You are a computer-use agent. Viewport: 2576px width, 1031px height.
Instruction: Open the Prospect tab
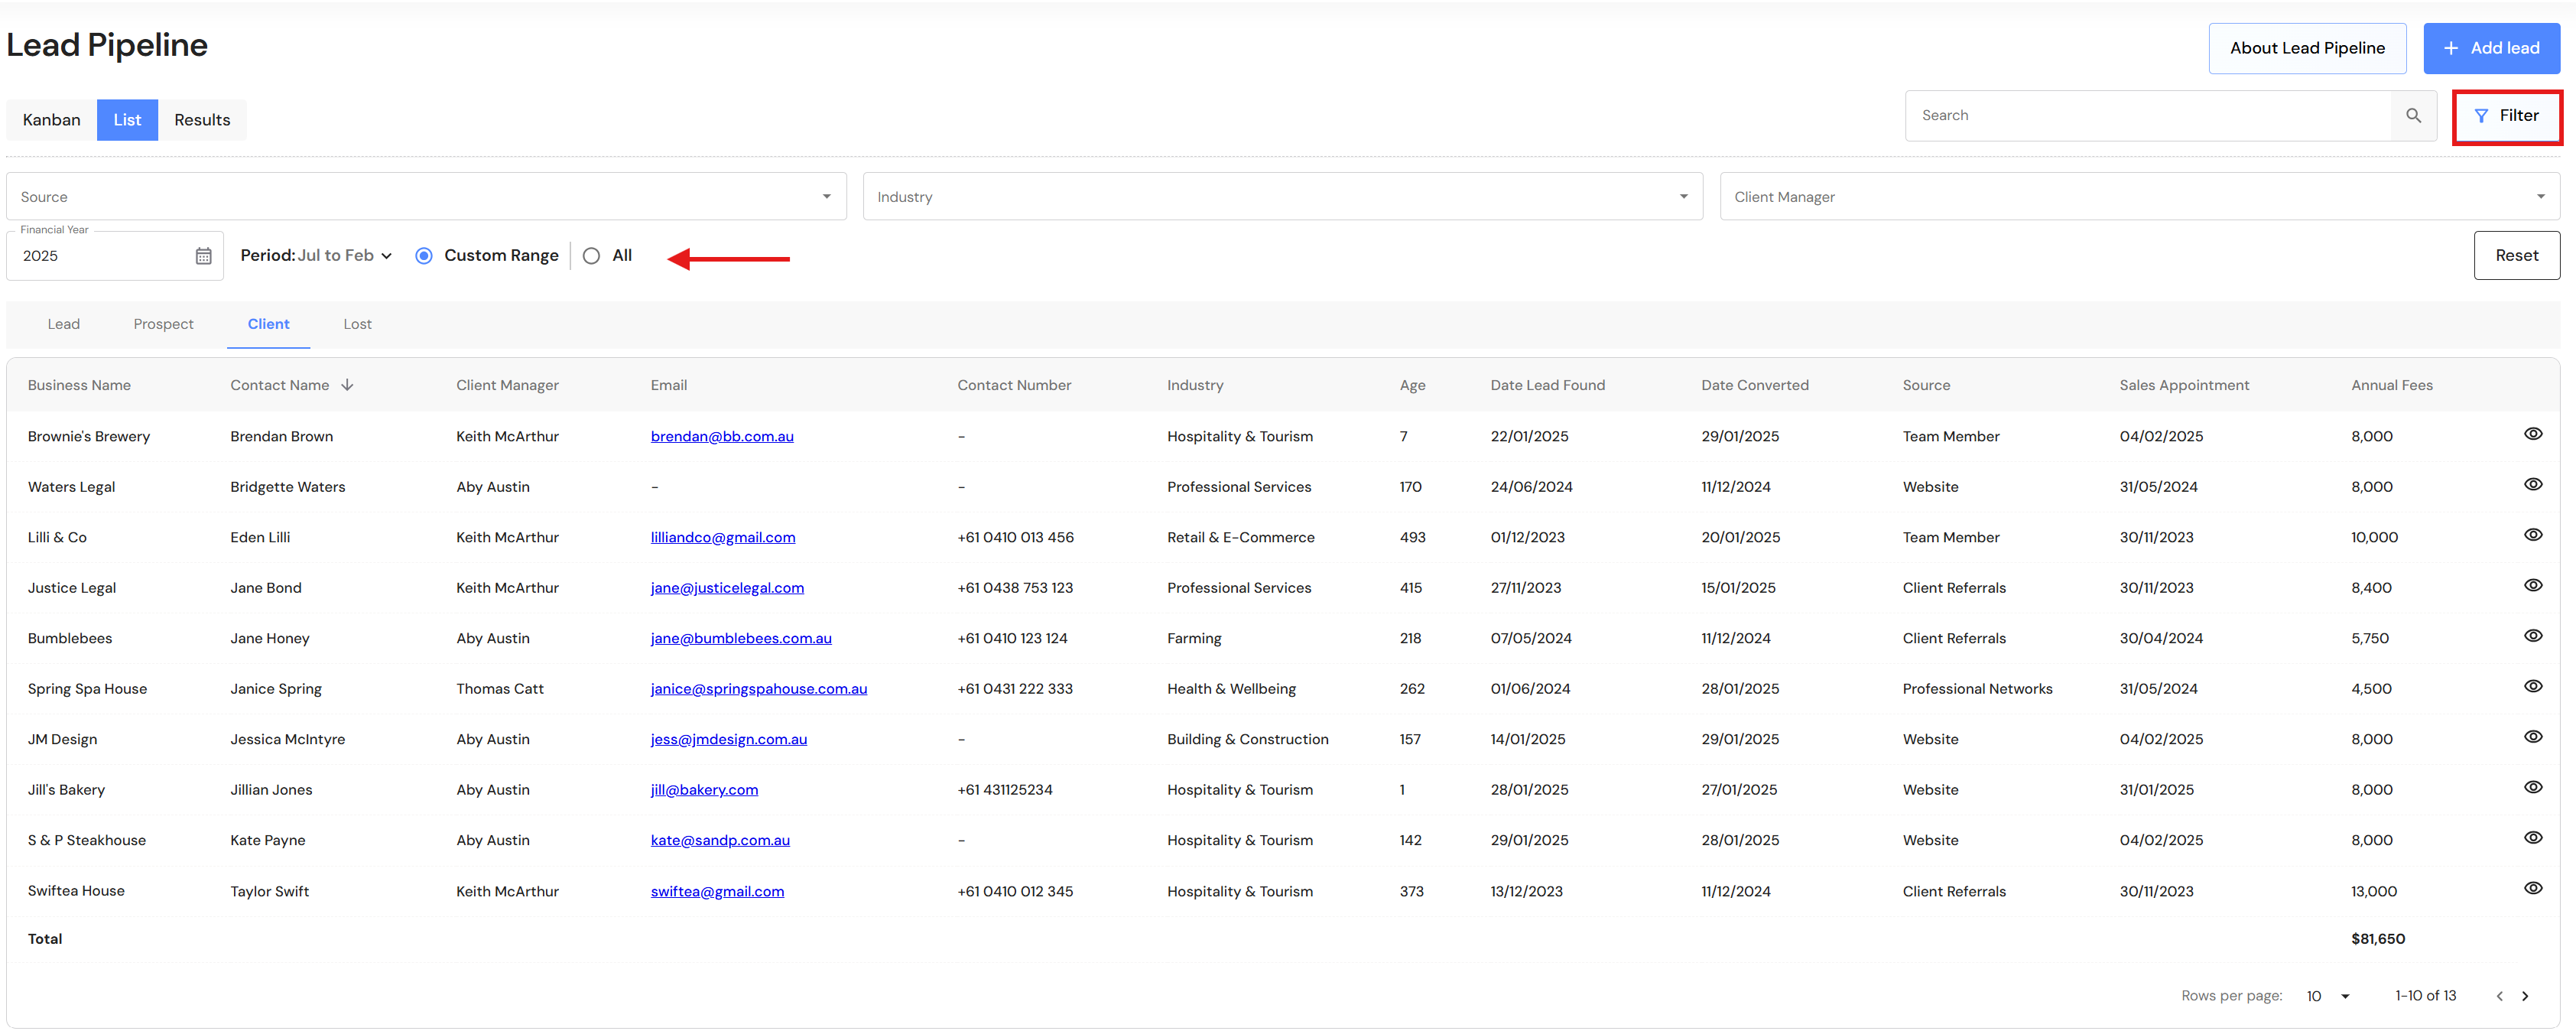point(163,324)
